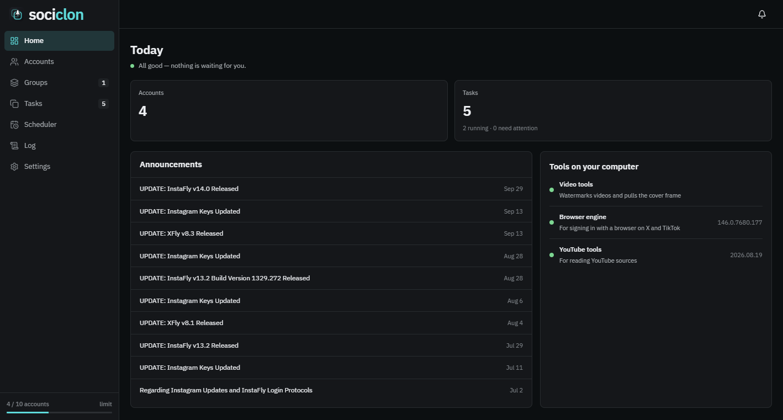Screen dimensions: 783x420
Task: Click the Settings gear icon
Action: point(14,167)
